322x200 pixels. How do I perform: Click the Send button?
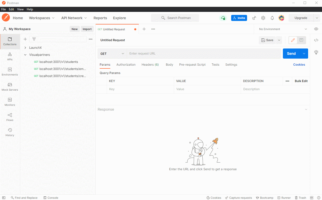(291, 54)
